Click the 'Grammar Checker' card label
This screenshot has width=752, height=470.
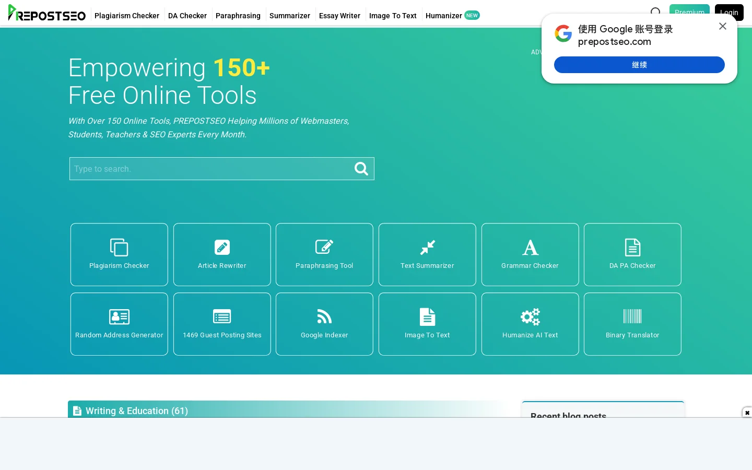pyautogui.click(x=530, y=266)
